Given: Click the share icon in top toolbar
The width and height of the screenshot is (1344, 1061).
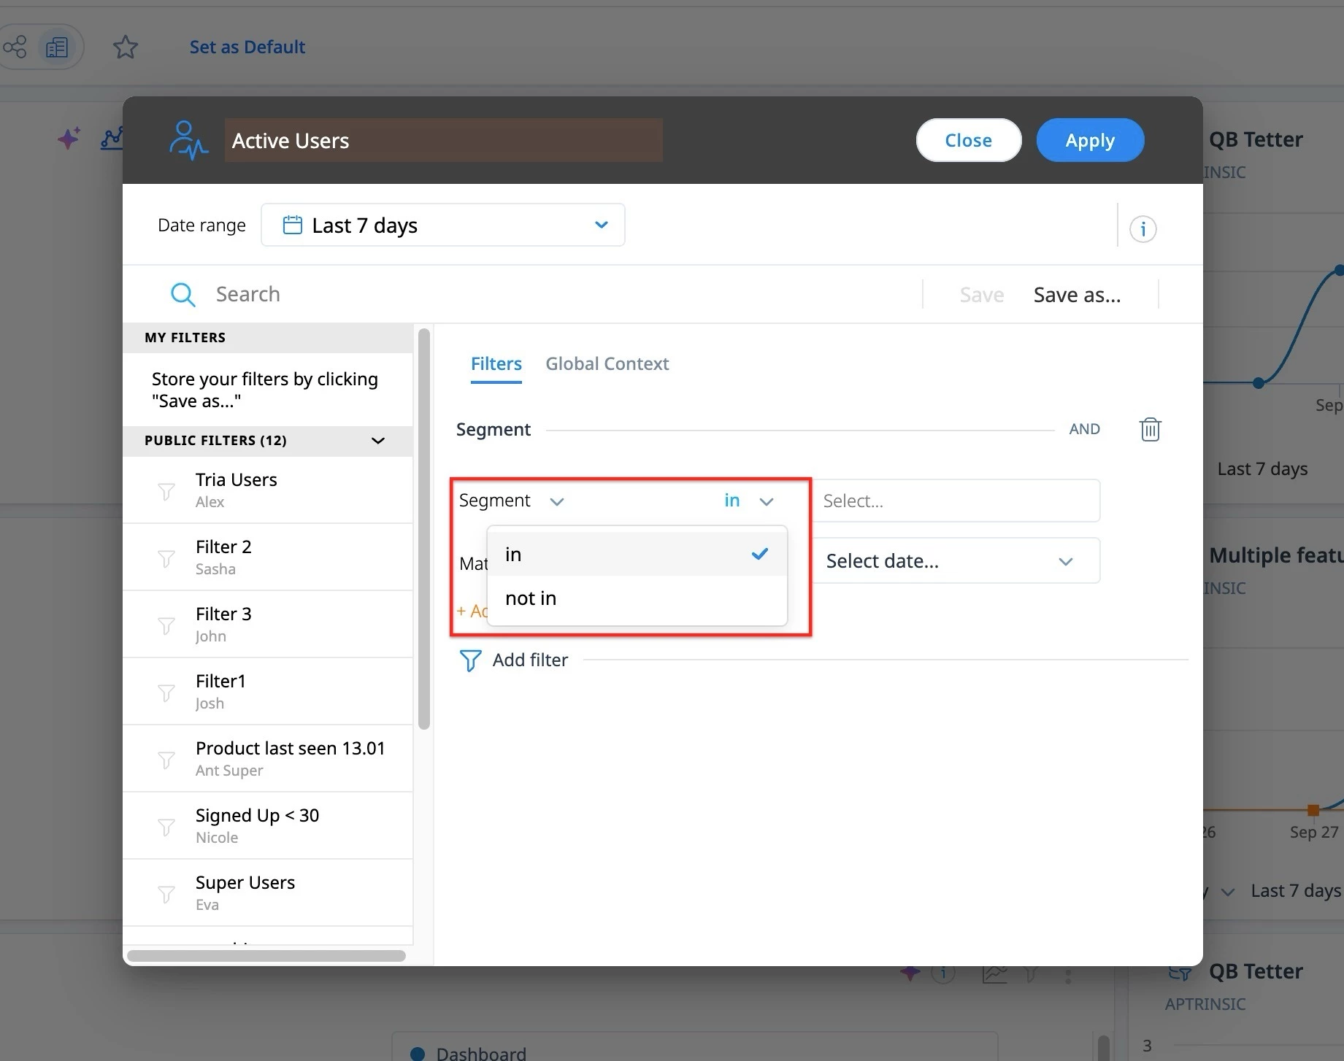Looking at the screenshot, I should pos(15,47).
